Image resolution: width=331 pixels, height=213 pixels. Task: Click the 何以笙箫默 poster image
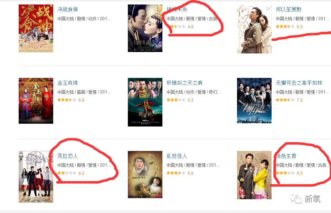(254, 29)
